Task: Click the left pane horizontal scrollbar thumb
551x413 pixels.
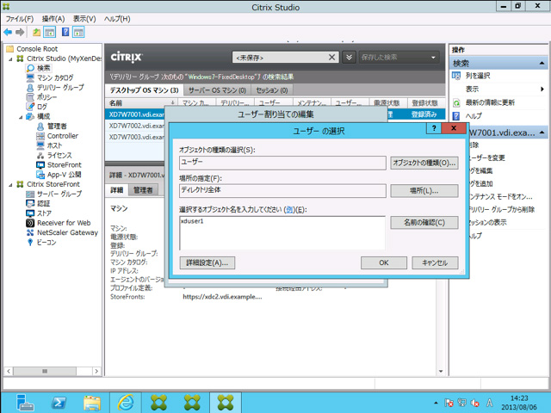Action: tap(45, 371)
